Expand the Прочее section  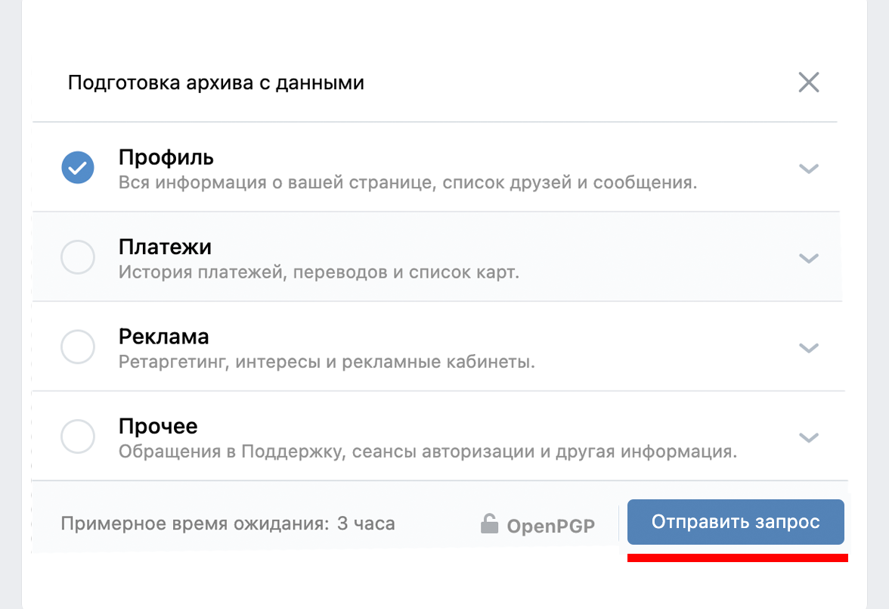808,437
